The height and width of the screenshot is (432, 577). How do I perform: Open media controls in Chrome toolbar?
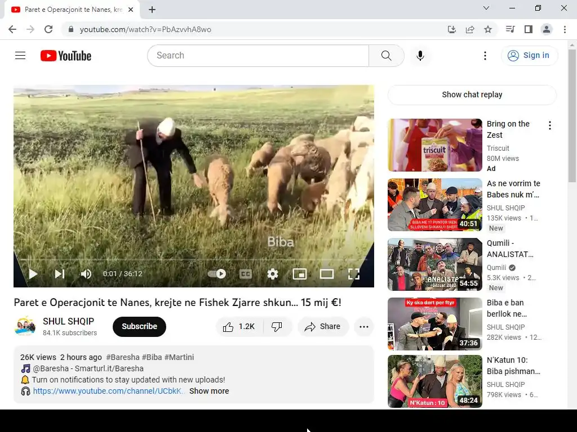tap(510, 29)
